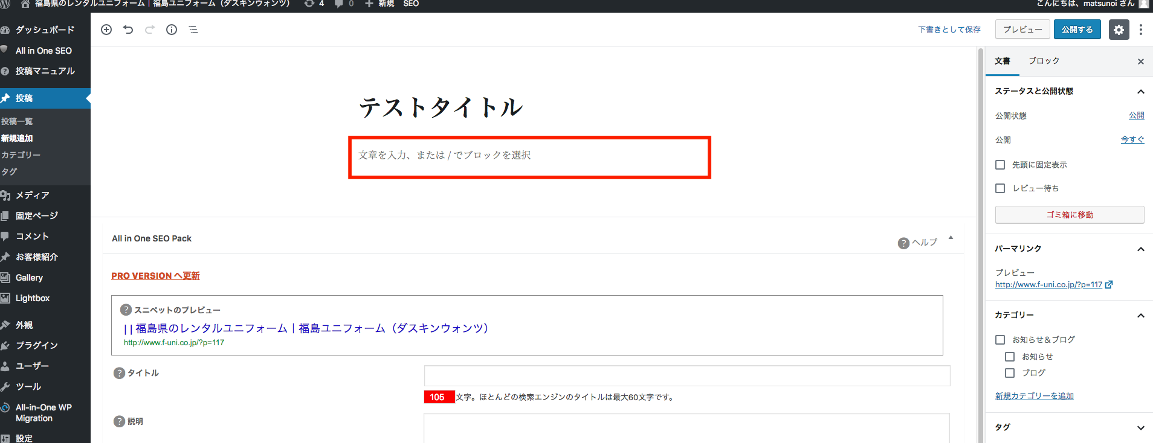Screen dimensions: 1153x443
Task: Collapse the カテゴリー panel
Action: (x=1140, y=316)
